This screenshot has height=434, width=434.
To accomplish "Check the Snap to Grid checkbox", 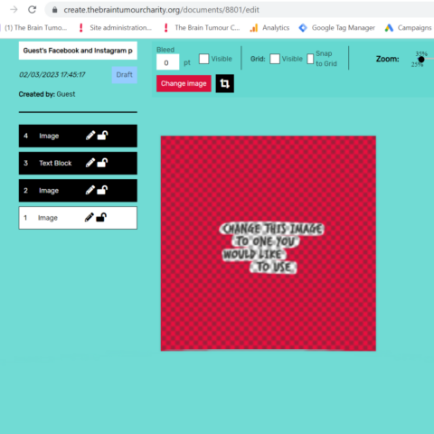I will coord(310,59).
